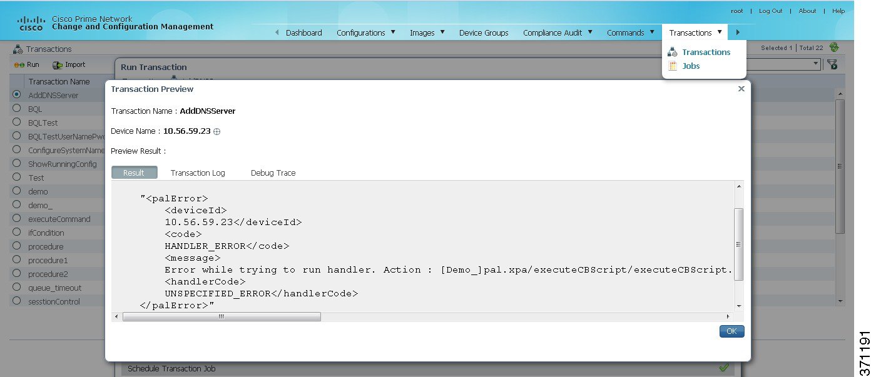Select the ShowRunningConfig transaction

[x=16, y=164]
